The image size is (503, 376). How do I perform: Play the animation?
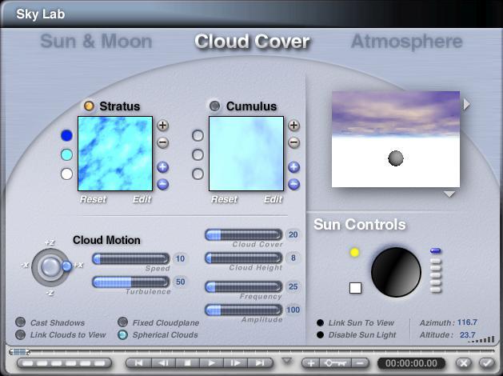(212, 363)
